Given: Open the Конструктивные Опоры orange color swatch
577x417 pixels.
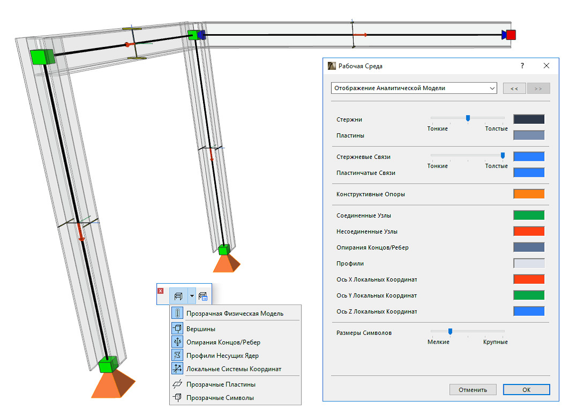Looking at the screenshot, I should pos(528,194).
